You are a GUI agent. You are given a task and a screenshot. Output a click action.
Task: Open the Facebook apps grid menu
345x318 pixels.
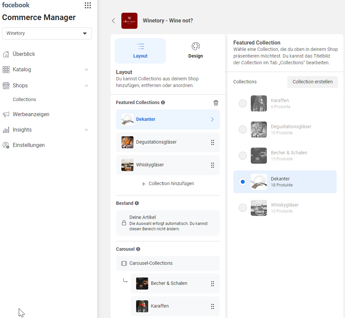click(88, 5)
